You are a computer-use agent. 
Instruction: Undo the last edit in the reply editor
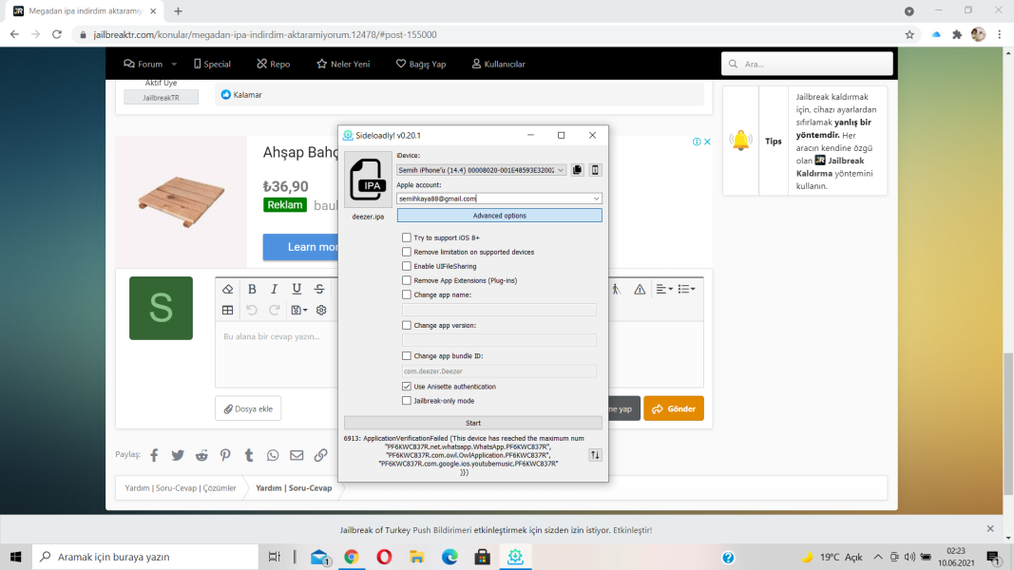click(252, 311)
